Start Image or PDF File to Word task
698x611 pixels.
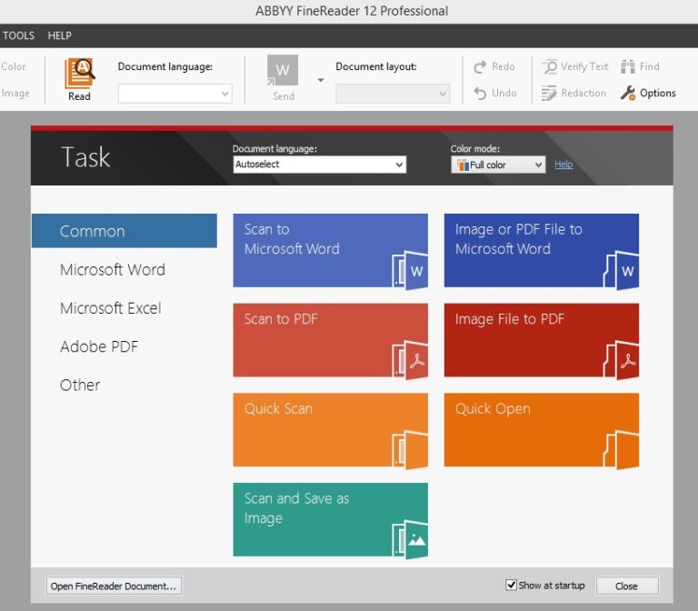click(x=542, y=251)
